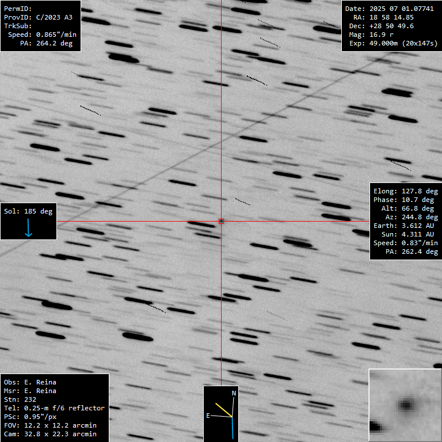Screen dimensions: 442x442
Task: Click the "Tel: 0.25-m f/6 reflector" text
Action: [54, 408]
